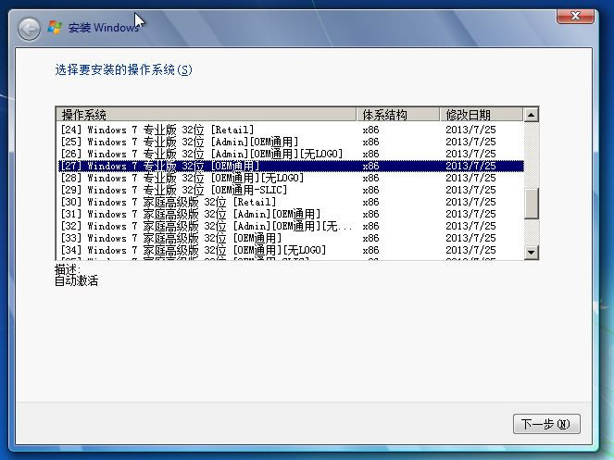Click the scrollbar thumb in OS list
Image resolution: width=614 pixels, height=460 pixels.
[x=531, y=204]
